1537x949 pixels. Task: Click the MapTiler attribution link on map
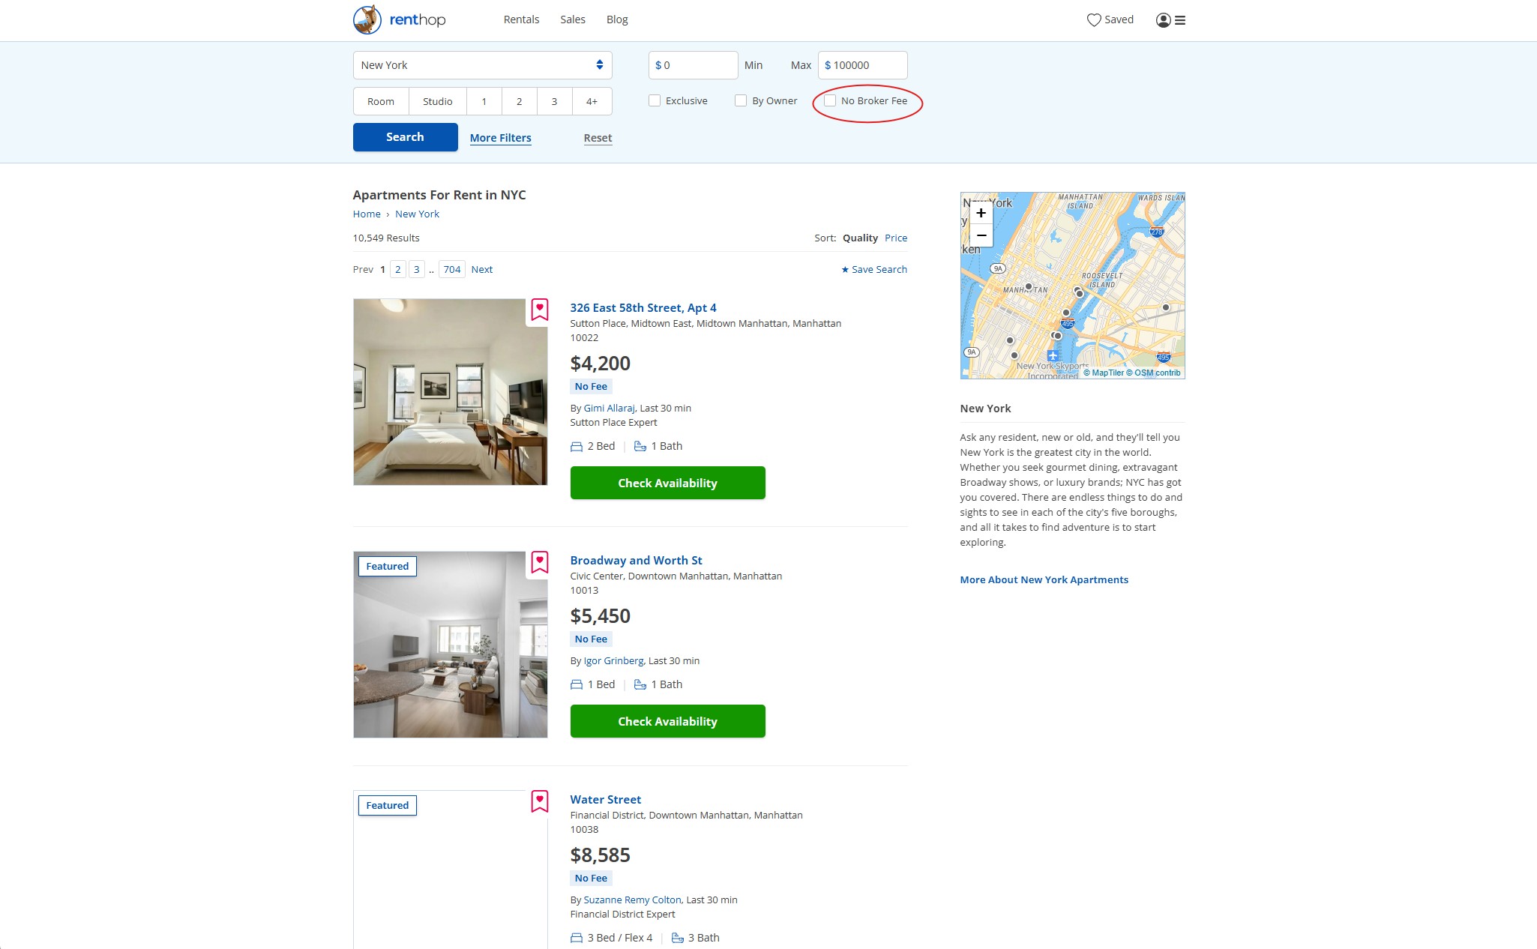(1104, 373)
